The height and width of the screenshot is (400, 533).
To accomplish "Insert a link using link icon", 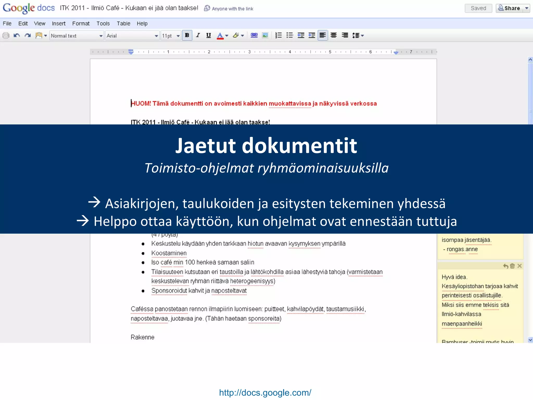I will 254,35.
